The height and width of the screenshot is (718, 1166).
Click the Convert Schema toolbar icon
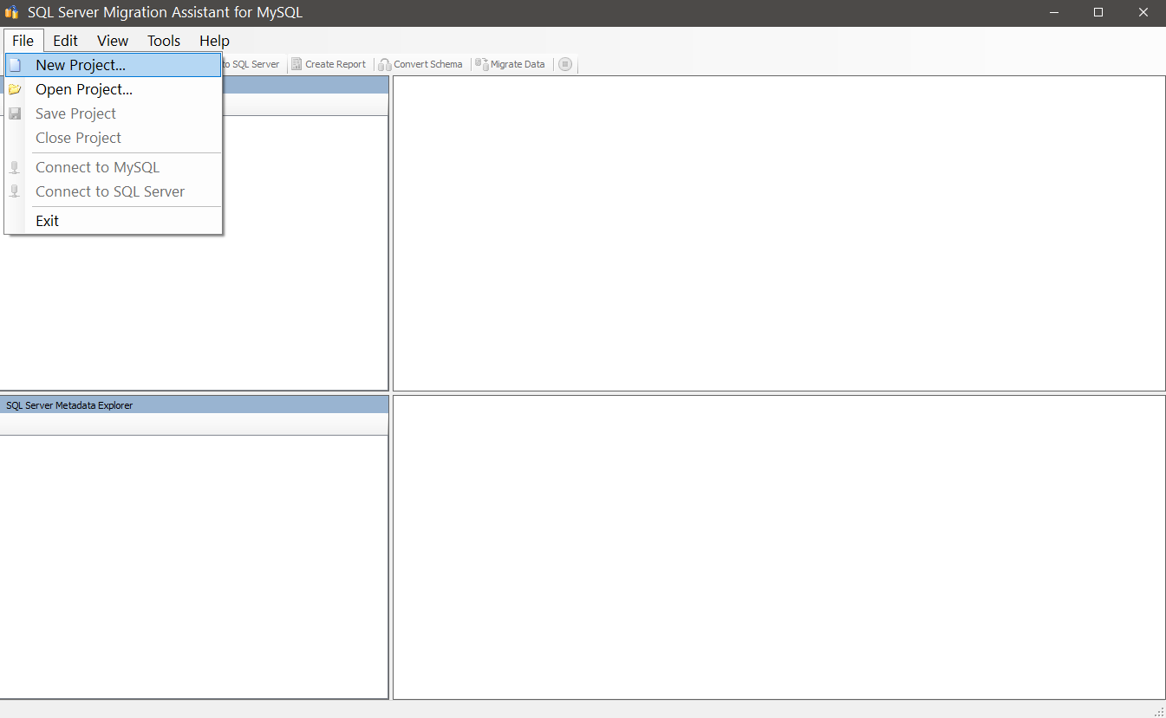[384, 63]
